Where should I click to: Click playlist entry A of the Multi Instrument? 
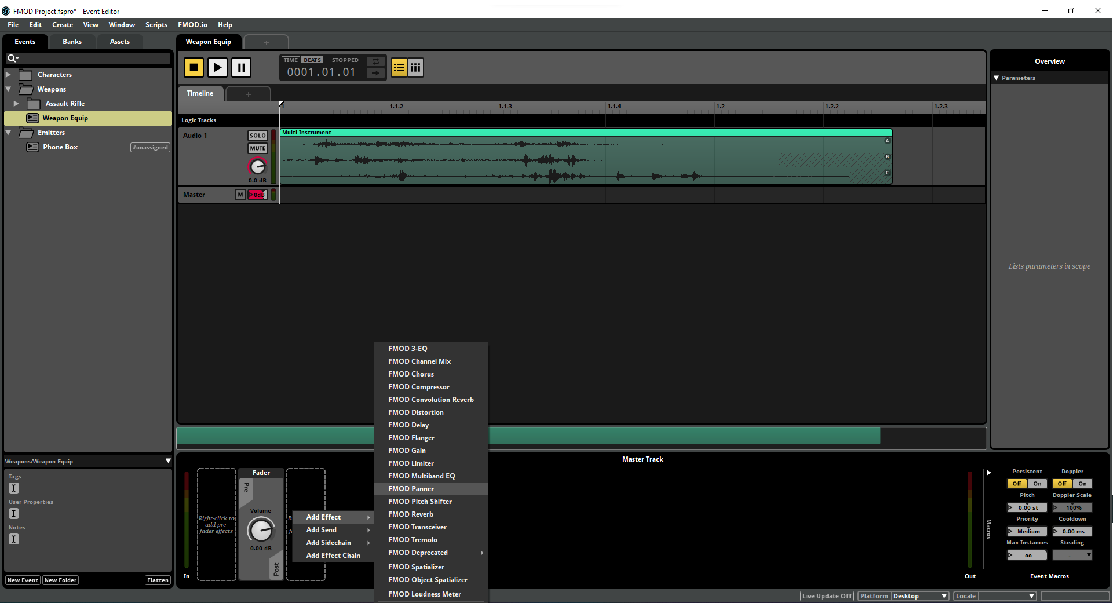(887, 141)
